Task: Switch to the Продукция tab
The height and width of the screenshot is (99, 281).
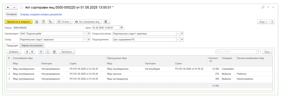Action: click(x=12, y=46)
